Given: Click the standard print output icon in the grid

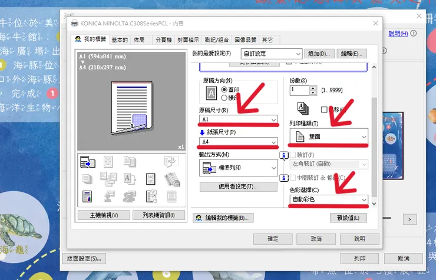Looking at the screenshot, I should click(88, 162).
